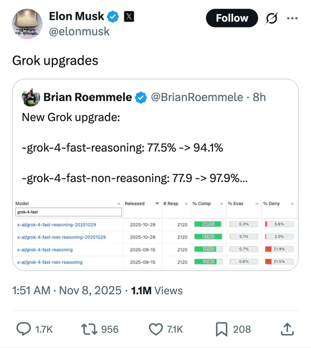Open the three-dot more options menu
Screen dimensions: 311x348
(292, 18)
